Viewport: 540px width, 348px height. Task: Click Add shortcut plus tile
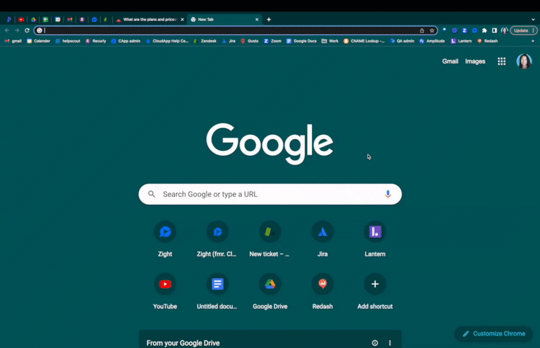pyautogui.click(x=375, y=291)
